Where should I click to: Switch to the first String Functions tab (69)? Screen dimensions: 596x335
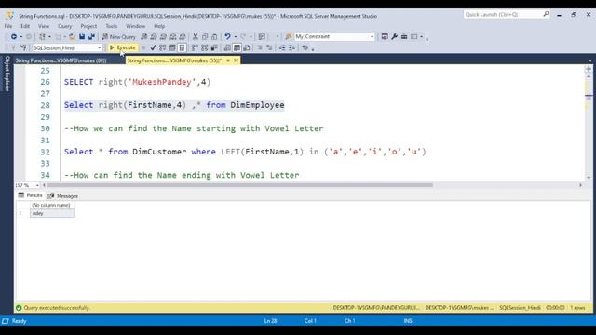[61, 60]
